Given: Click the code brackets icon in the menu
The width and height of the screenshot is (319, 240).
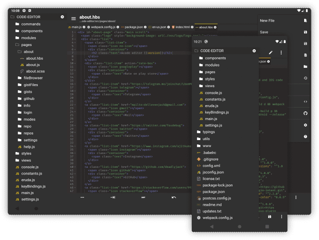Looking at the screenshot, I should 305,101.
